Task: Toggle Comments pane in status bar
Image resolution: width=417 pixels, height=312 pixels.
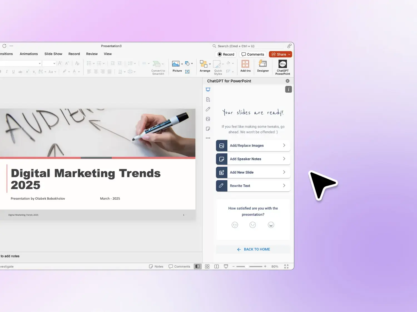Action: 180,267
